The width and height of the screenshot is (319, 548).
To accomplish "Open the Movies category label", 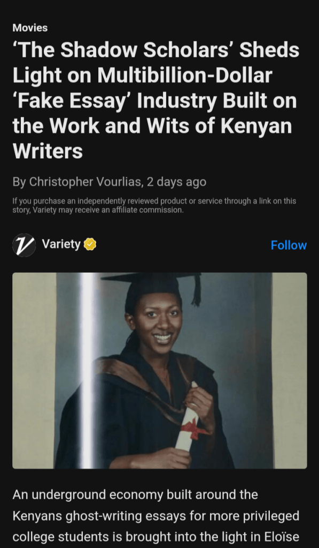I will click(x=30, y=28).
